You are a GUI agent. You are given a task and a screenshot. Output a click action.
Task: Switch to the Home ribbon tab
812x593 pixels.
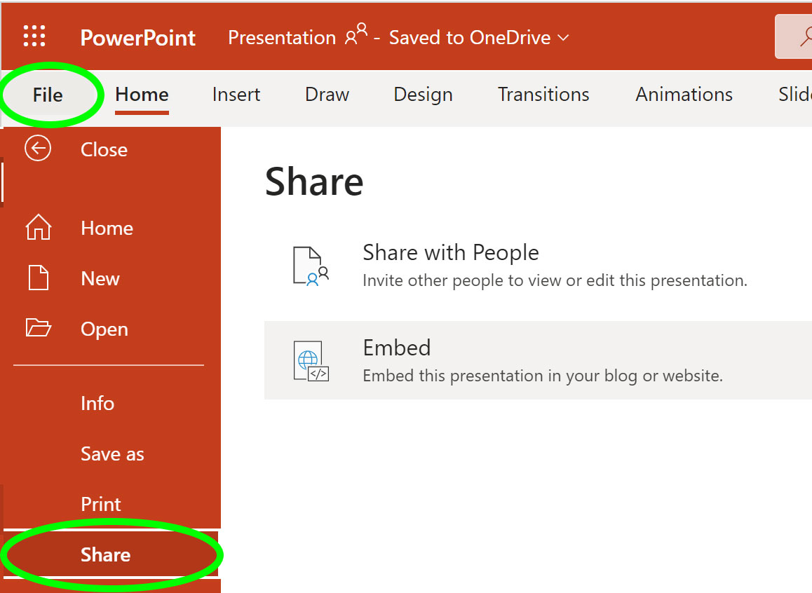coord(142,95)
